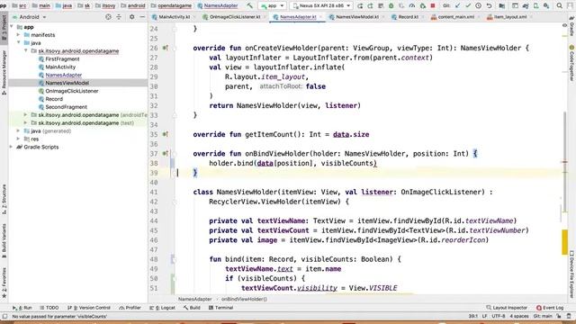Click the 4 spaces indent indicator
The width and height of the screenshot is (576, 324).
point(519,316)
